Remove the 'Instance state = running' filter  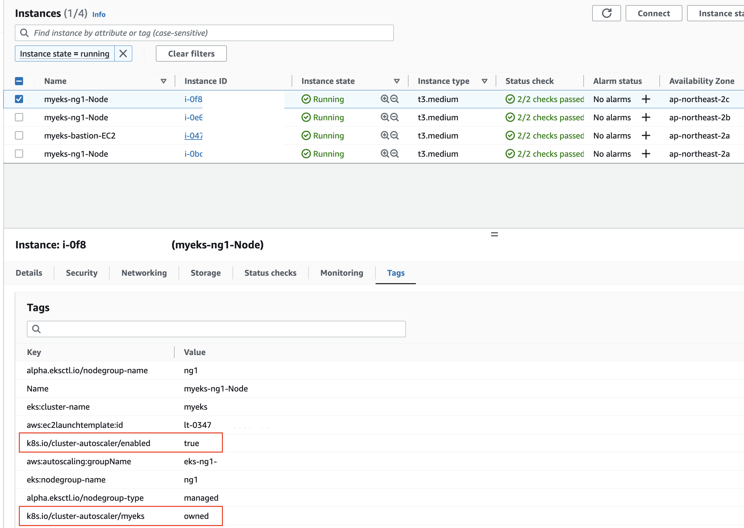pos(123,54)
